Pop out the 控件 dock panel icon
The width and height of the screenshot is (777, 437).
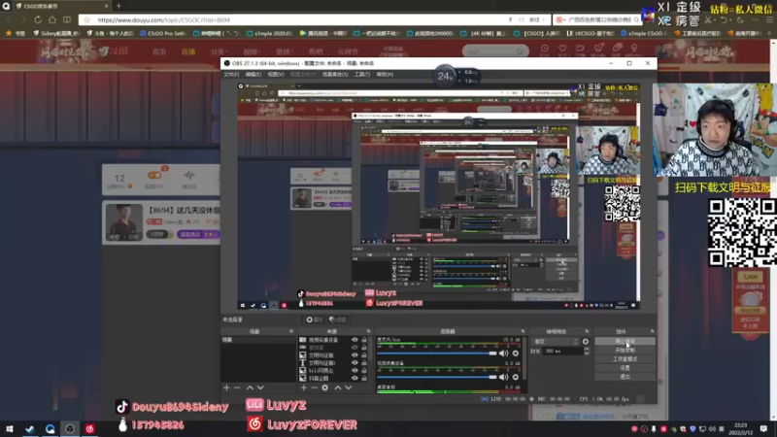coord(652,331)
